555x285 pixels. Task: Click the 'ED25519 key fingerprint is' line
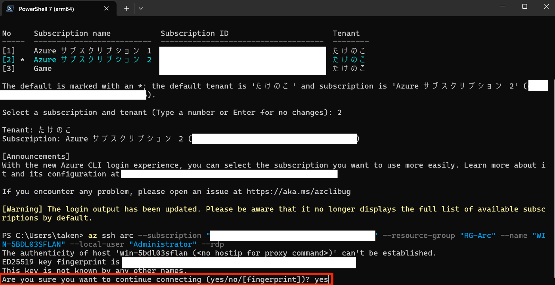179,262
